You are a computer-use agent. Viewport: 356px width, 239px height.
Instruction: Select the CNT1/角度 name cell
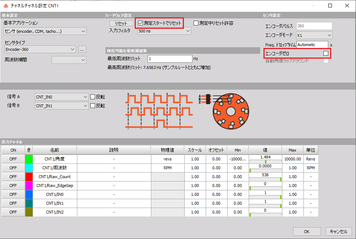[55, 159]
